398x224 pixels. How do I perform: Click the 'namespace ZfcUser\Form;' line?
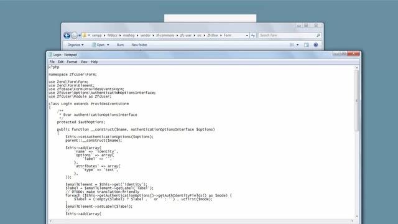tap(73, 75)
